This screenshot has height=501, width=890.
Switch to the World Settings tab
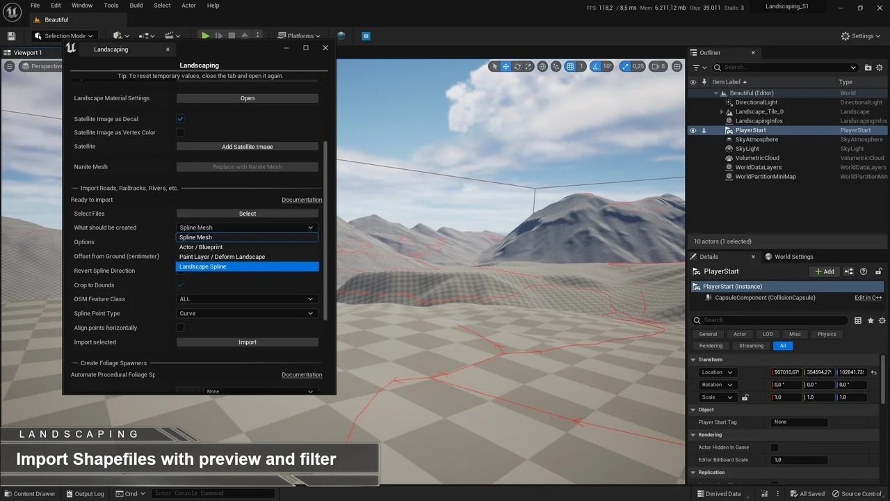793,257
